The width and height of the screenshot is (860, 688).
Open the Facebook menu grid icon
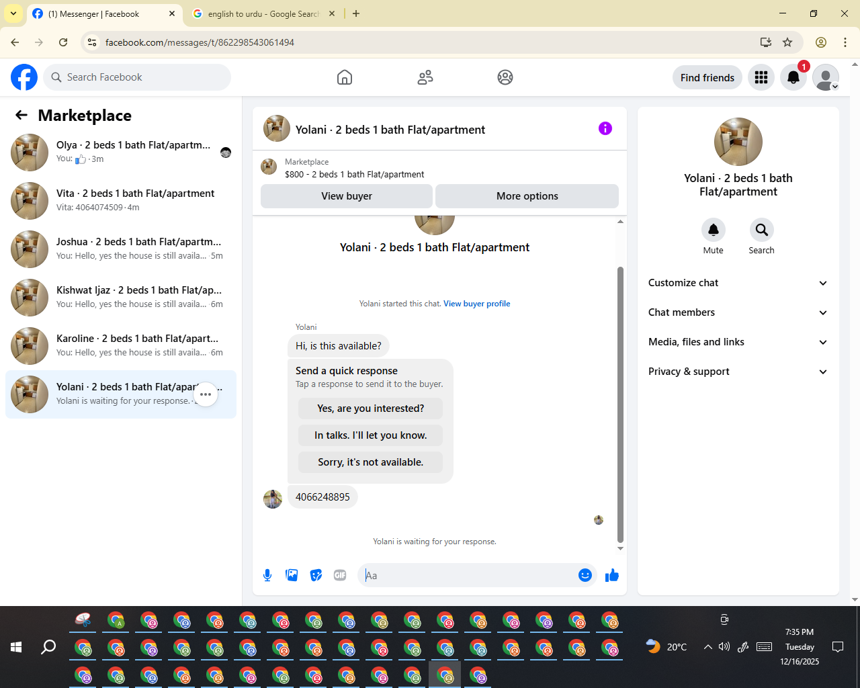[x=761, y=77]
